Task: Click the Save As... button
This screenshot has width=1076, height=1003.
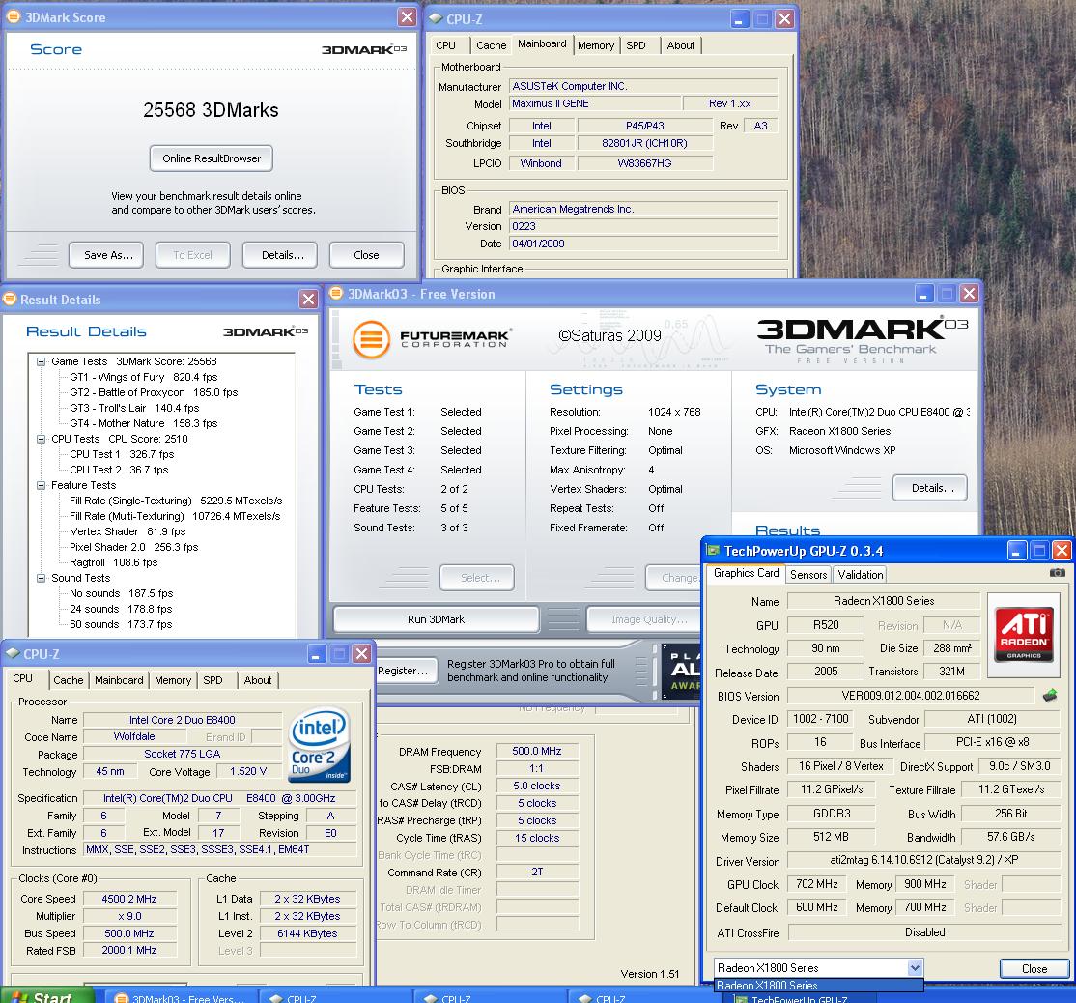Action: point(106,255)
